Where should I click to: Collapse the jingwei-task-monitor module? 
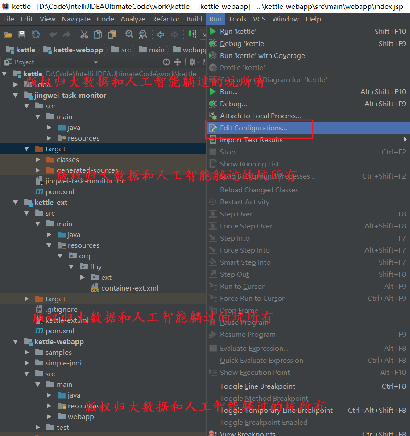click(x=16, y=96)
